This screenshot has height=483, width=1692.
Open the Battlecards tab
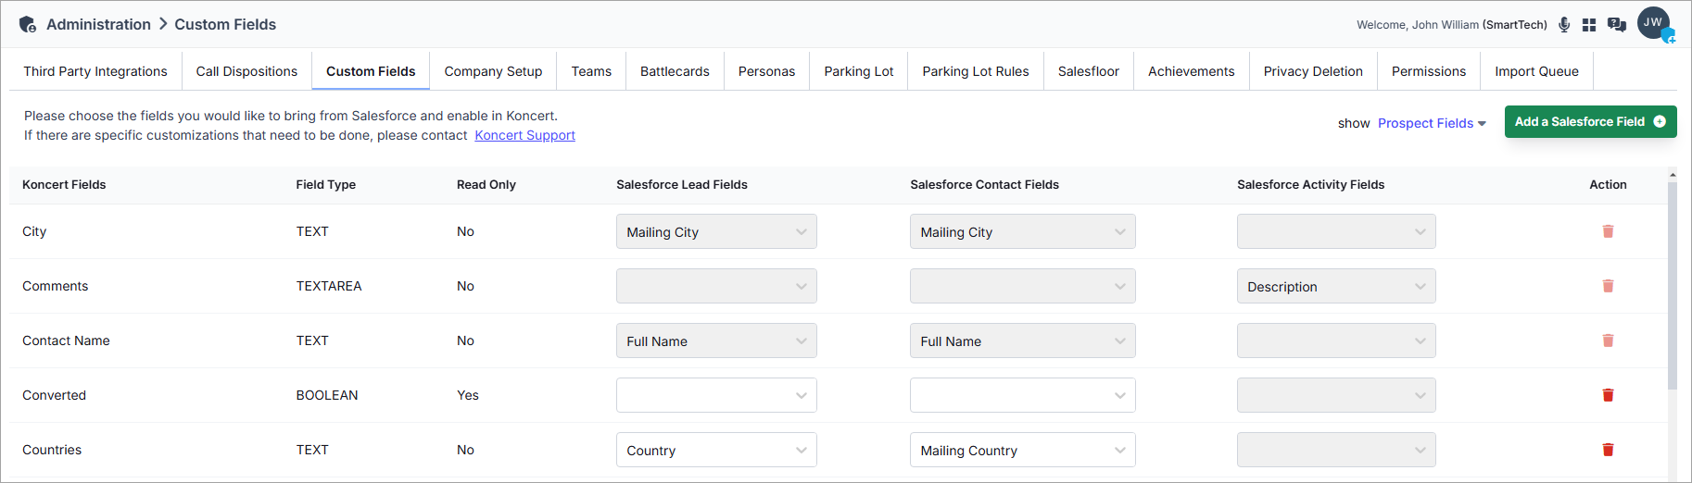(x=675, y=71)
